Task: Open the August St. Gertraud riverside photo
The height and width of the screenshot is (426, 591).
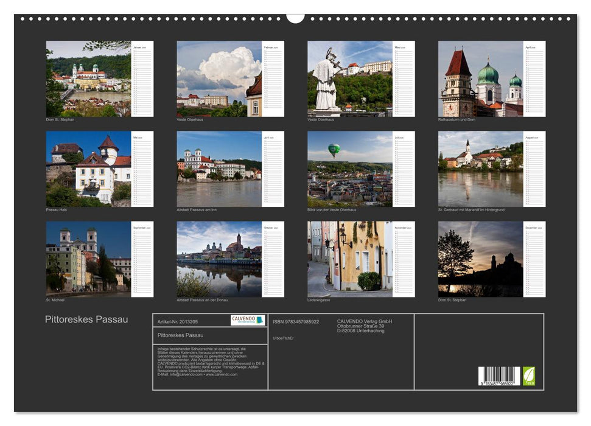Action: (x=481, y=169)
